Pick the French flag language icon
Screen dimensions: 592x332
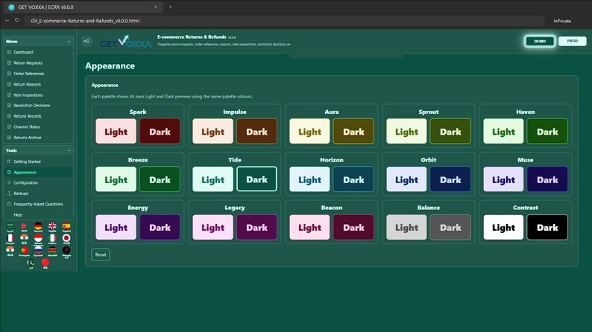10,237
